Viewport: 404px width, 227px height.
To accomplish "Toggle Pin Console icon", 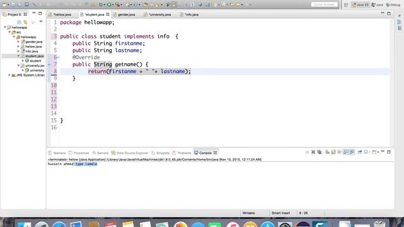I will click(x=360, y=152).
